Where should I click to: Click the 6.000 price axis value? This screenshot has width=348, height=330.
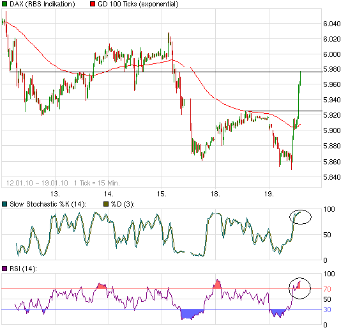(332, 54)
